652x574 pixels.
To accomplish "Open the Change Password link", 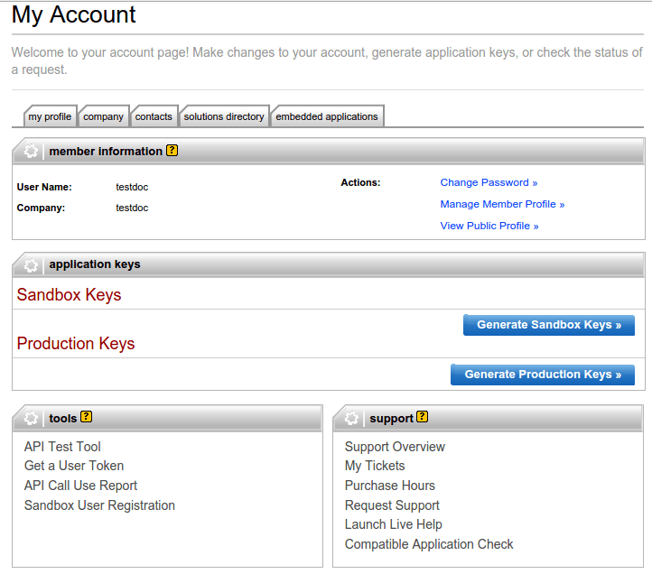I will pos(489,182).
